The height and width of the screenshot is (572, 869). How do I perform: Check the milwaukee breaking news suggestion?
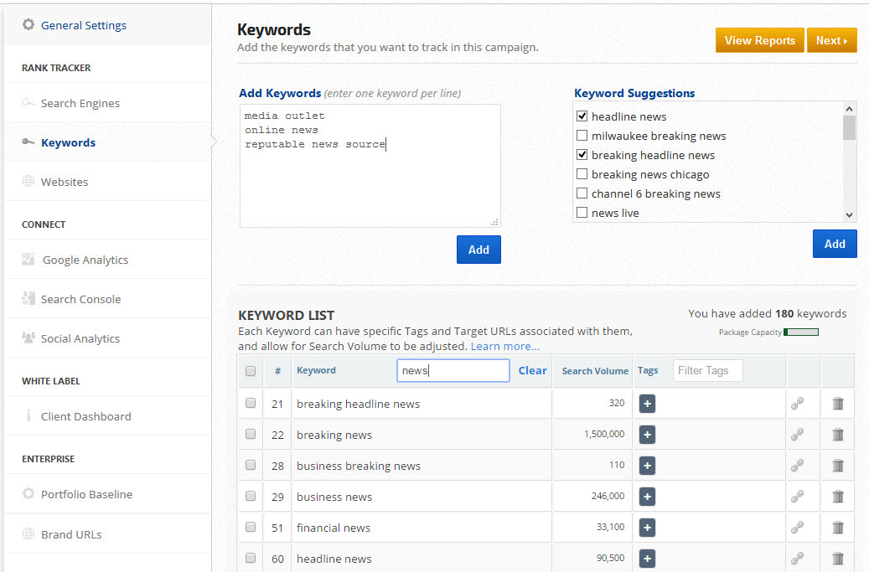click(582, 136)
